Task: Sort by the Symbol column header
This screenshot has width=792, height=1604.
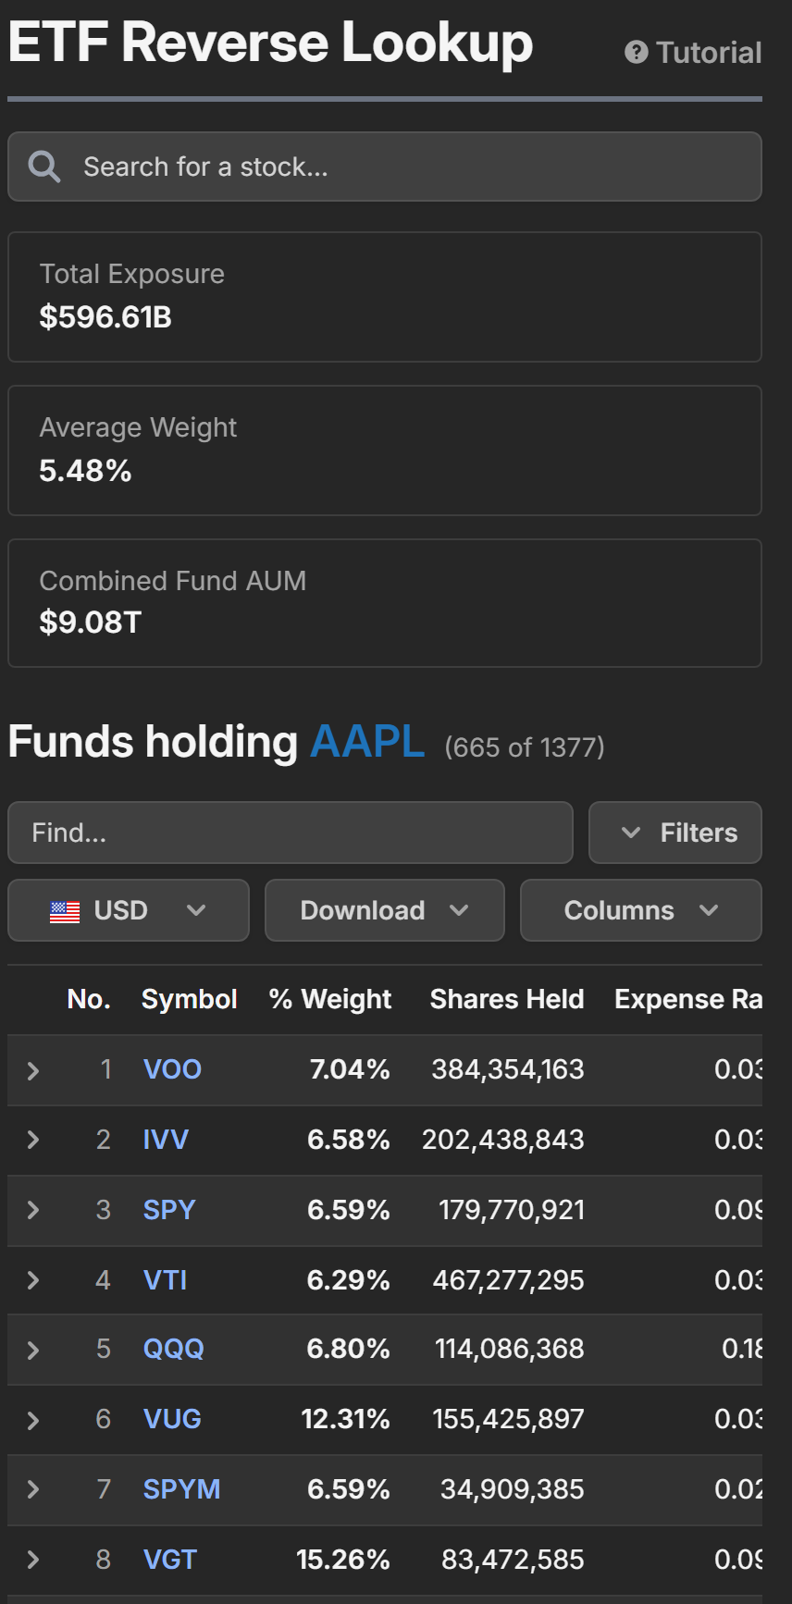Action: 189,999
